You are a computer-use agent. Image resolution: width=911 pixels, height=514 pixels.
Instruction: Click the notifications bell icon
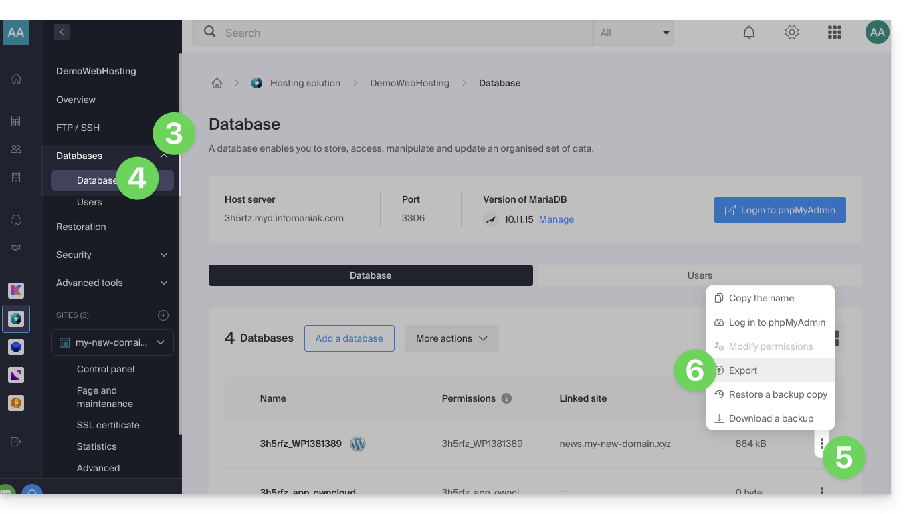[749, 33]
